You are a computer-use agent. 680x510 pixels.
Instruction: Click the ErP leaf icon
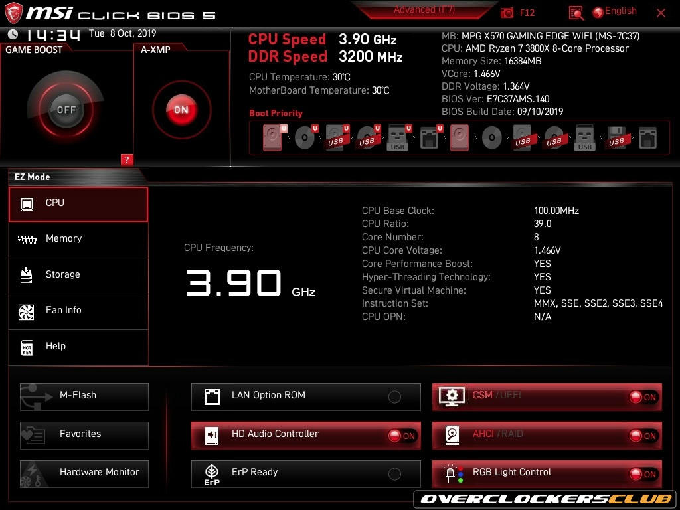(212, 475)
